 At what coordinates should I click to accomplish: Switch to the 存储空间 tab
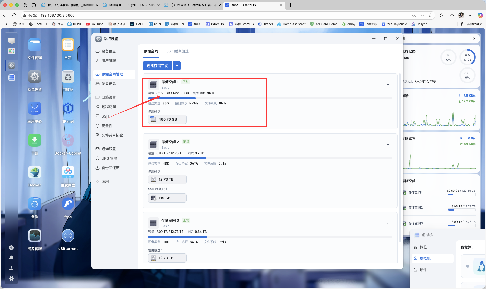pyautogui.click(x=151, y=51)
